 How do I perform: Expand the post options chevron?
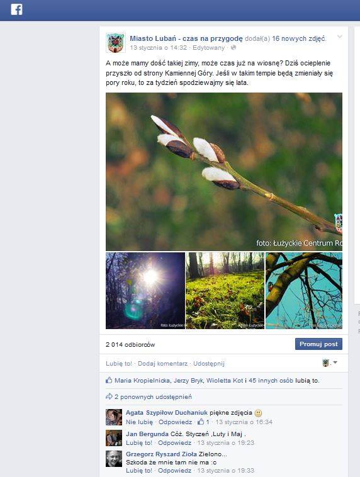point(340,37)
